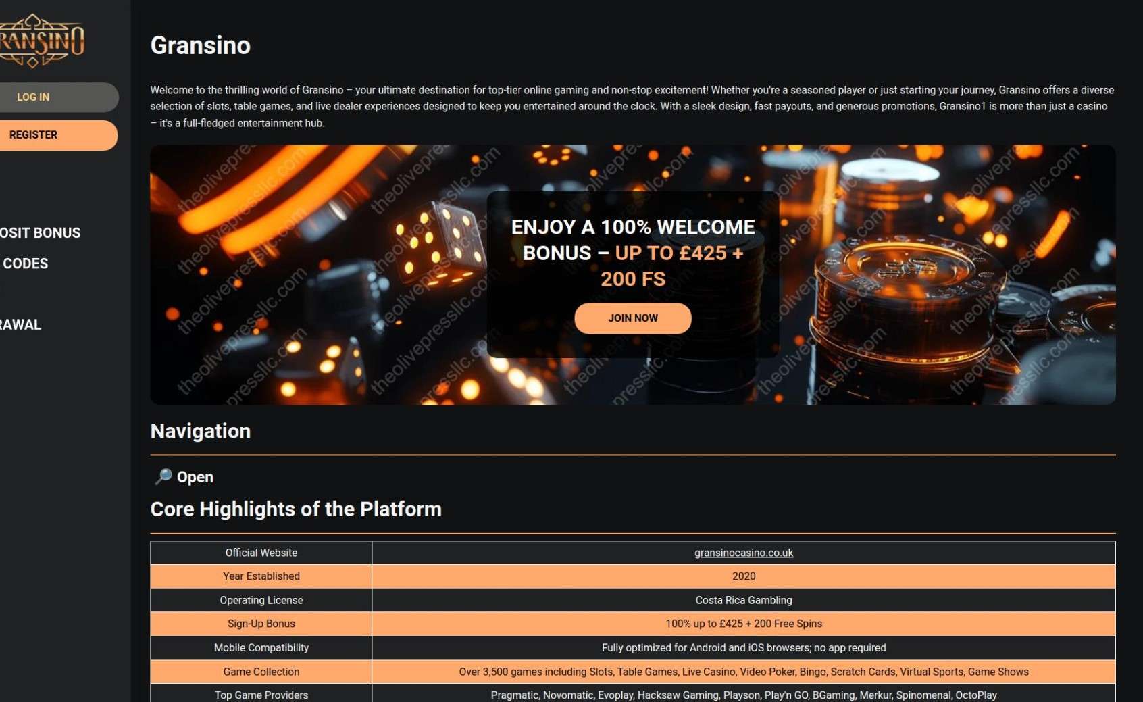This screenshot has width=1143, height=702.
Task: Click 100% up to £425 + 200 Free Spins
Action: click(744, 624)
